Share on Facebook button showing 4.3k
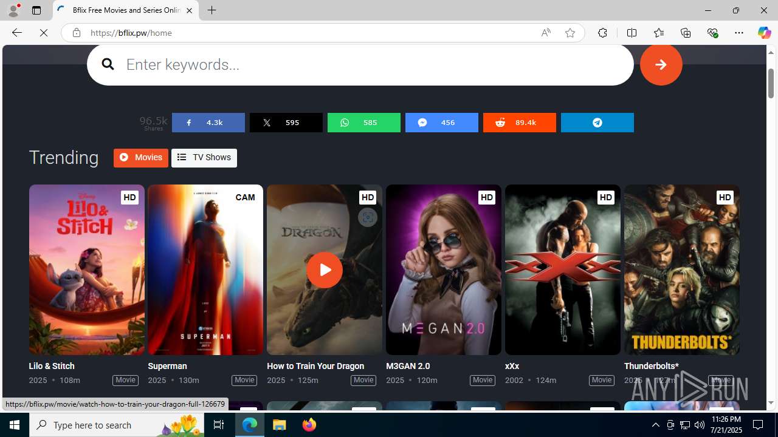Viewport: 778px width, 437px height. pyautogui.click(x=208, y=123)
